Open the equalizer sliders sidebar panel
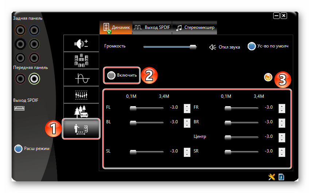 (x=81, y=94)
